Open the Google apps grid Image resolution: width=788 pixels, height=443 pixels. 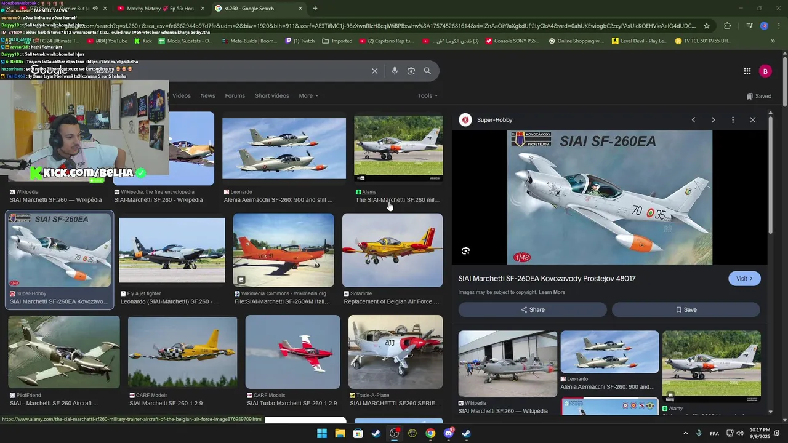pyautogui.click(x=747, y=71)
